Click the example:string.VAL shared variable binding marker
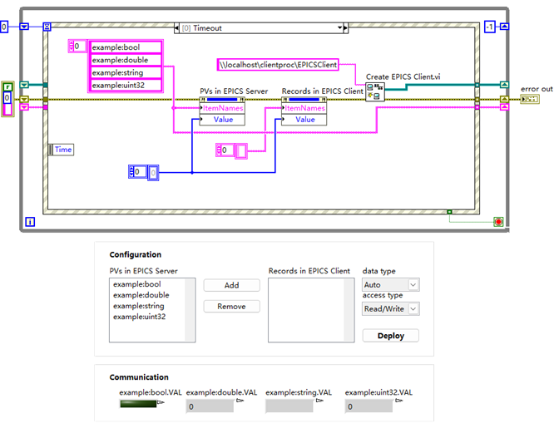The width and height of the screenshot is (554, 428). point(319,401)
